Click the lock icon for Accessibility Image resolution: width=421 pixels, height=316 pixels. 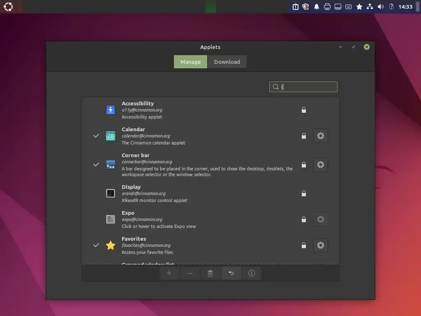coord(304,110)
